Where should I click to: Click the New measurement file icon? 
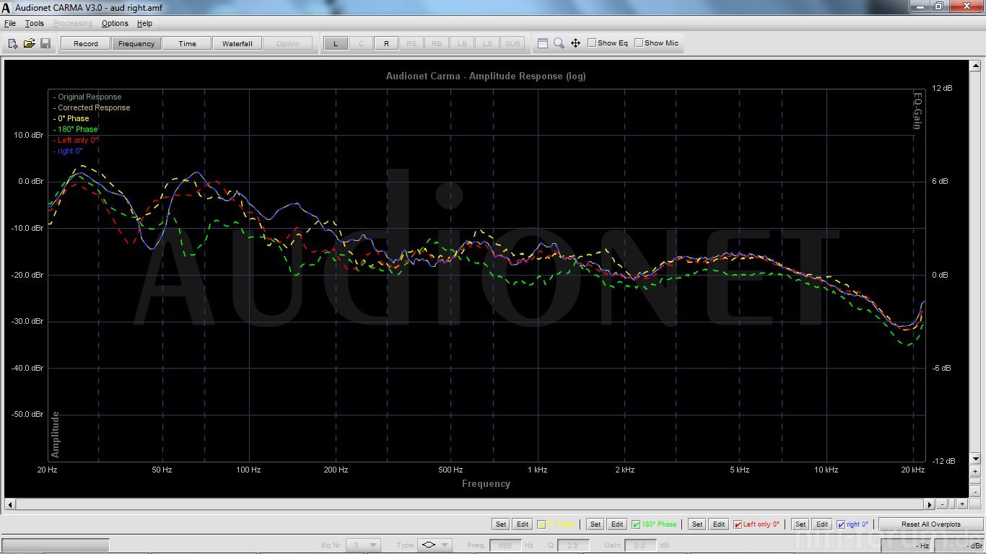click(13, 43)
